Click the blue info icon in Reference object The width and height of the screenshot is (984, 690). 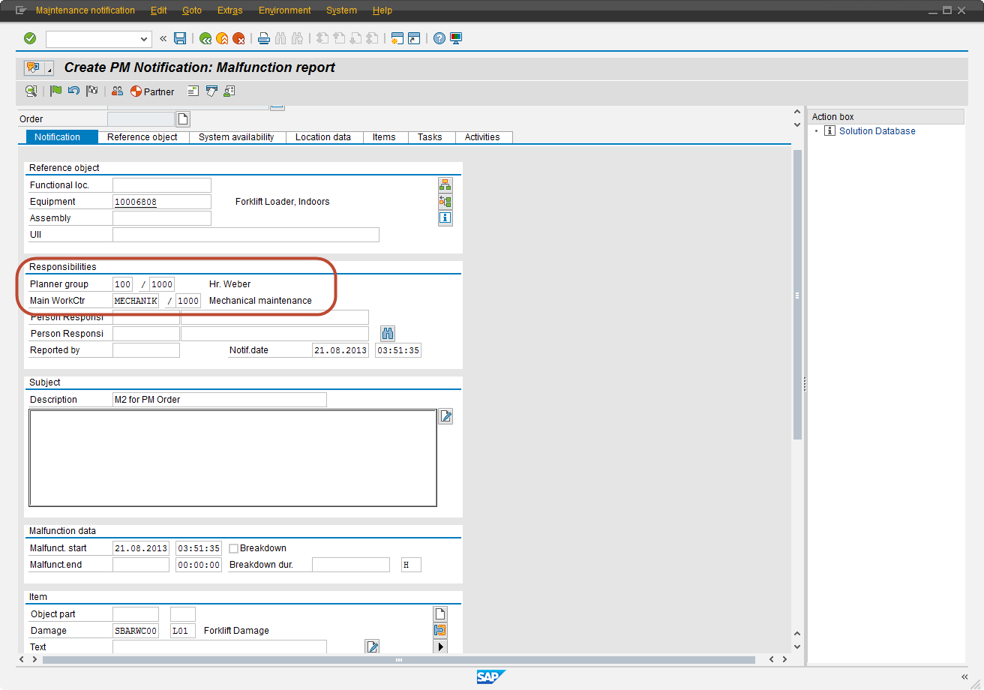click(445, 218)
